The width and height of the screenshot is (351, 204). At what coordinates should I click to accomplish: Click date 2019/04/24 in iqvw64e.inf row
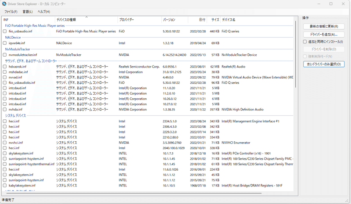pyautogui.click(x=198, y=43)
